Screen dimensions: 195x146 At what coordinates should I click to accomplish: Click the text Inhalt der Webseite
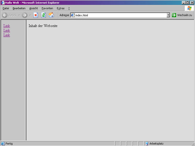click(x=43, y=26)
